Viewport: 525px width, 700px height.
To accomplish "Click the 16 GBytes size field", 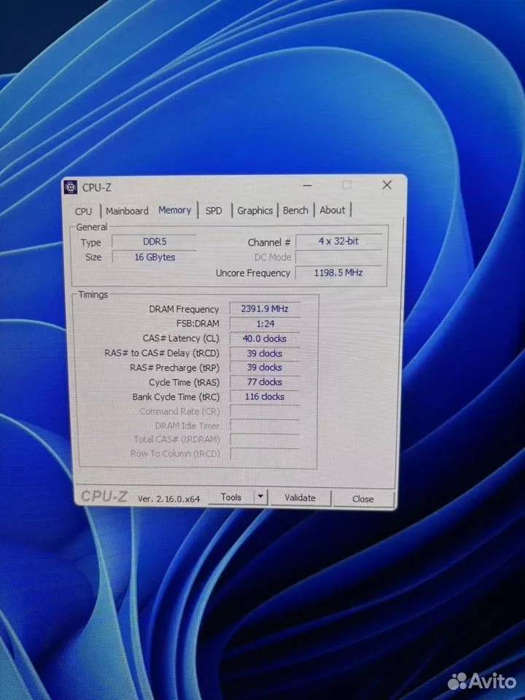I will click(154, 257).
